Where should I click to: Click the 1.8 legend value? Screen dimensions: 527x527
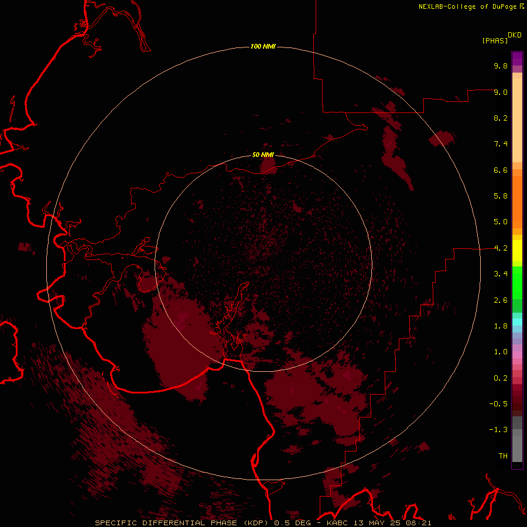coord(501,326)
